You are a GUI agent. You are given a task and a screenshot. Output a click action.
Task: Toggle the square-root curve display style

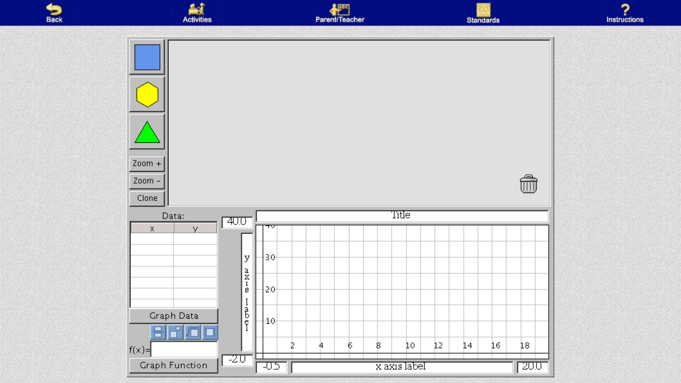[192, 333]
